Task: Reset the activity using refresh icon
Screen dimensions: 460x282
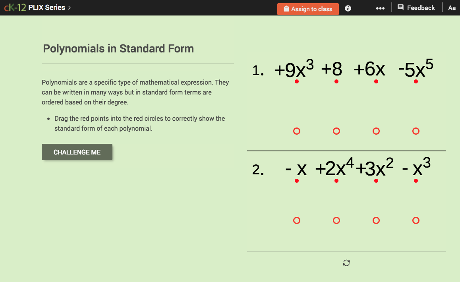Action: [346, 263]
